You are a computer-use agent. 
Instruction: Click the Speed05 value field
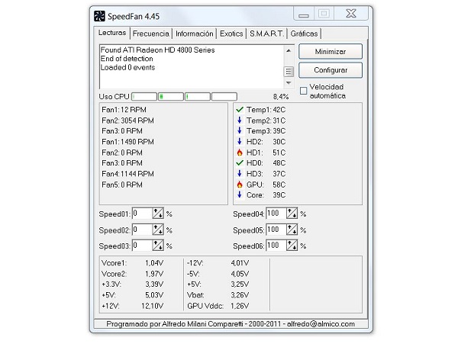pos(276,230)
